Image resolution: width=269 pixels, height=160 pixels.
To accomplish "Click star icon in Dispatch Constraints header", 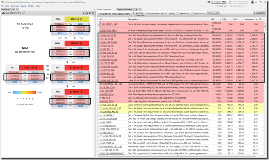I will 255,13.
